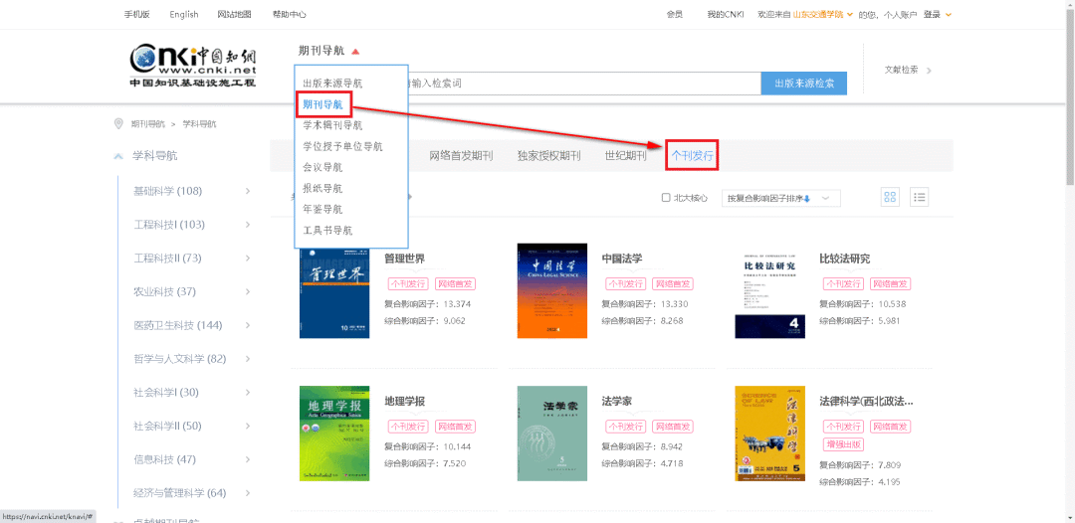Click 文献检索 link
Viewport: 1075px width, 523px height.
(x=901, y=70)
